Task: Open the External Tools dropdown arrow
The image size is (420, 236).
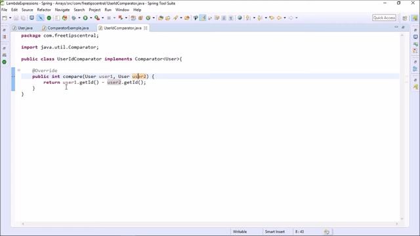Action: (x=102, y=18)
